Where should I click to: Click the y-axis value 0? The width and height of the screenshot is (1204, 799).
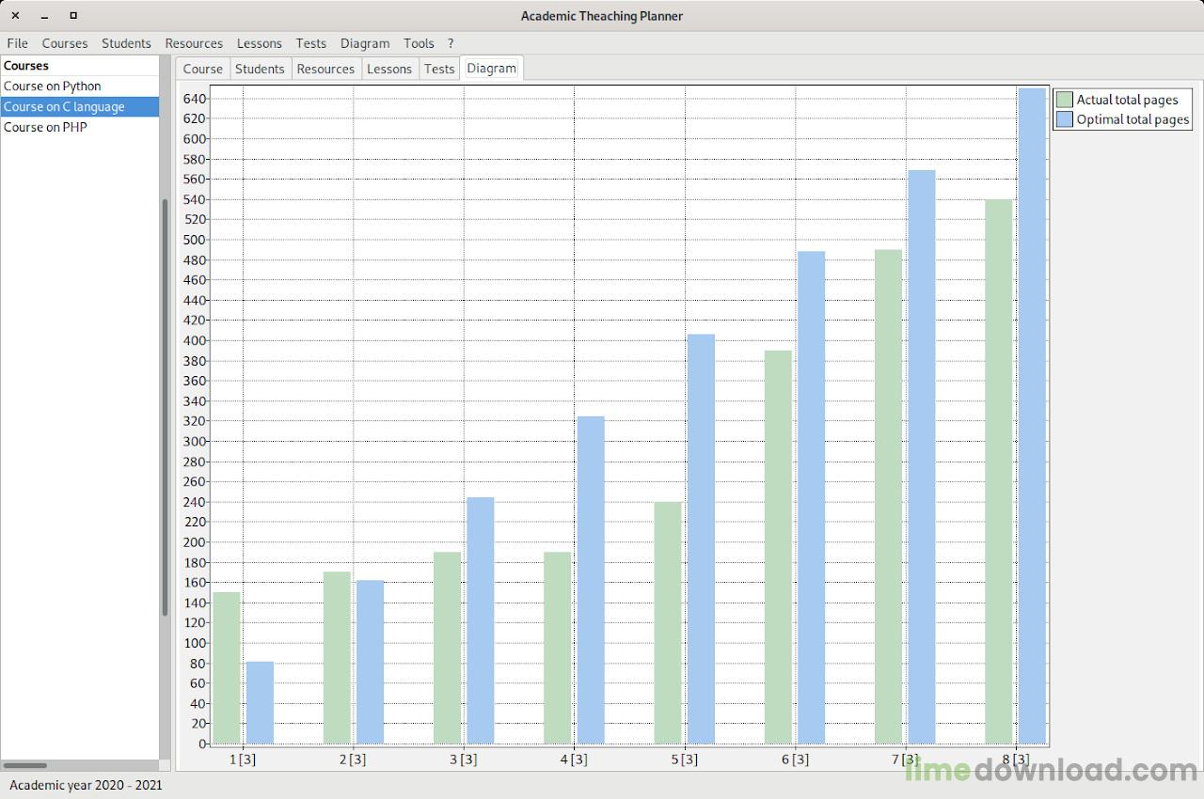(201, 744)
